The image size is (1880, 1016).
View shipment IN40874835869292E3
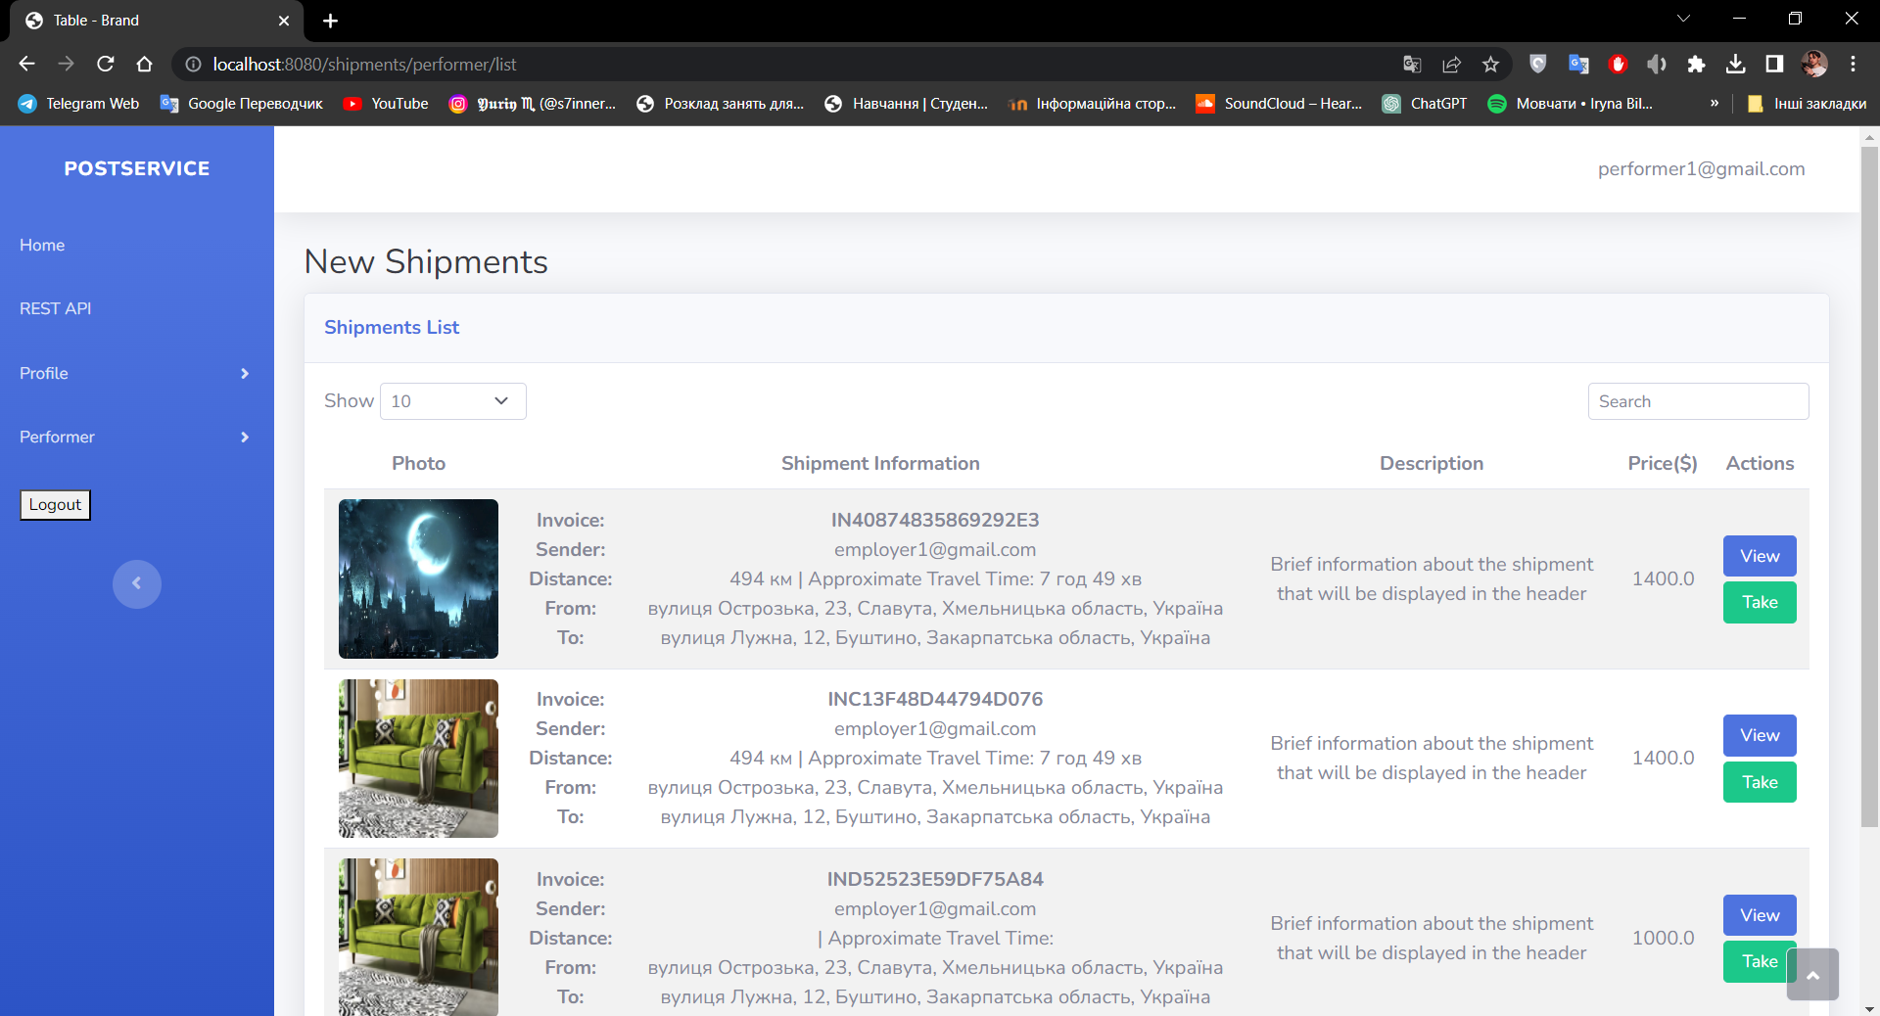click(x=1760, y=556)
